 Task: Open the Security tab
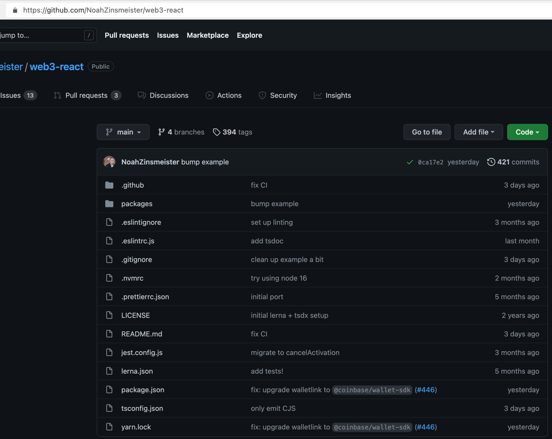coord(277,95)
